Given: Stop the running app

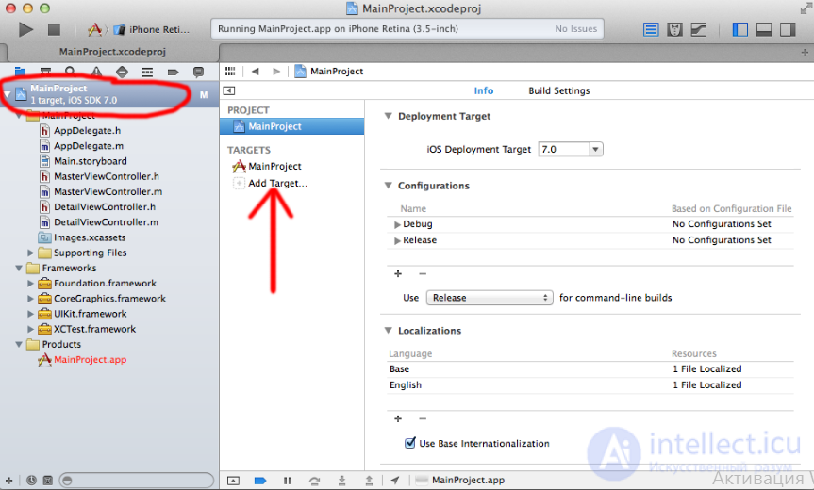Looking at the screenshot, I should coord(54,29).
